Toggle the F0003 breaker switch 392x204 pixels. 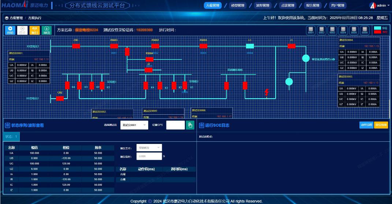(x=204, y=46)
